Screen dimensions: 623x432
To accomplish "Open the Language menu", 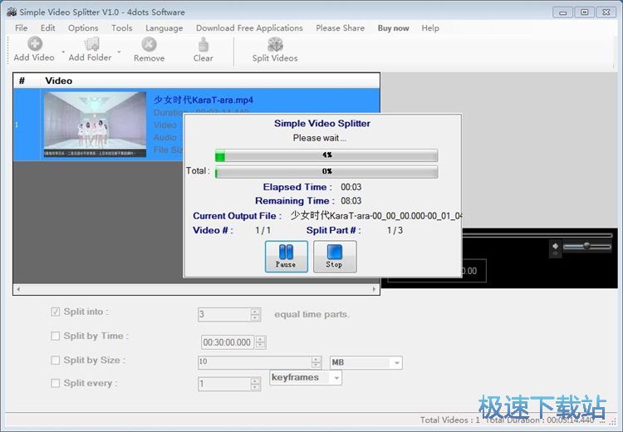I will [x=164, y=27].
